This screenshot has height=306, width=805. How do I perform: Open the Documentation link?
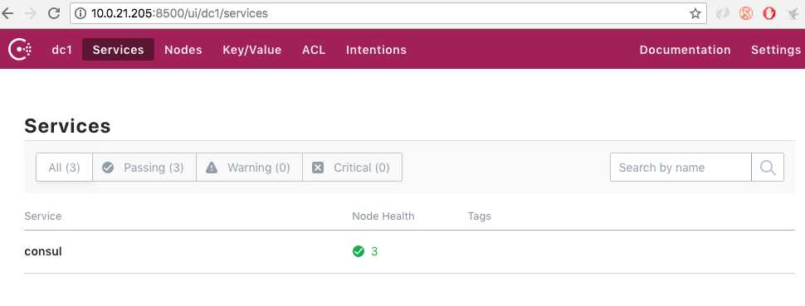(x=685, y=50)
